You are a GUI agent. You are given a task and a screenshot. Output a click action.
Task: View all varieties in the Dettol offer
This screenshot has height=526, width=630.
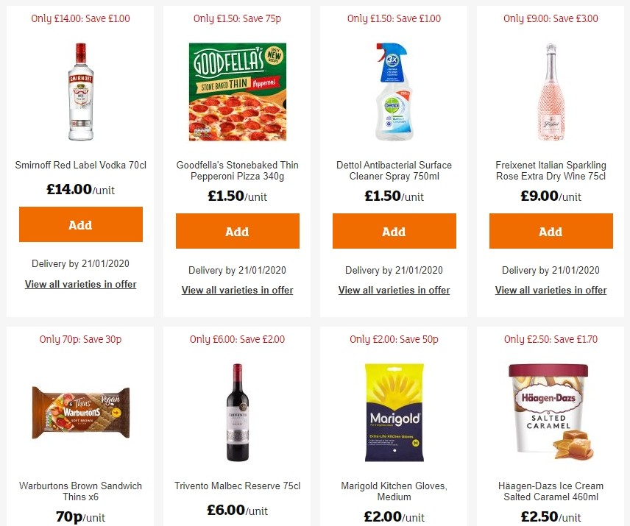pyautogui.click(x=394, y=290)
